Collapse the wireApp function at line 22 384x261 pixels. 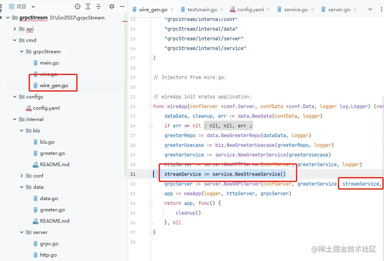click(151, 106)
